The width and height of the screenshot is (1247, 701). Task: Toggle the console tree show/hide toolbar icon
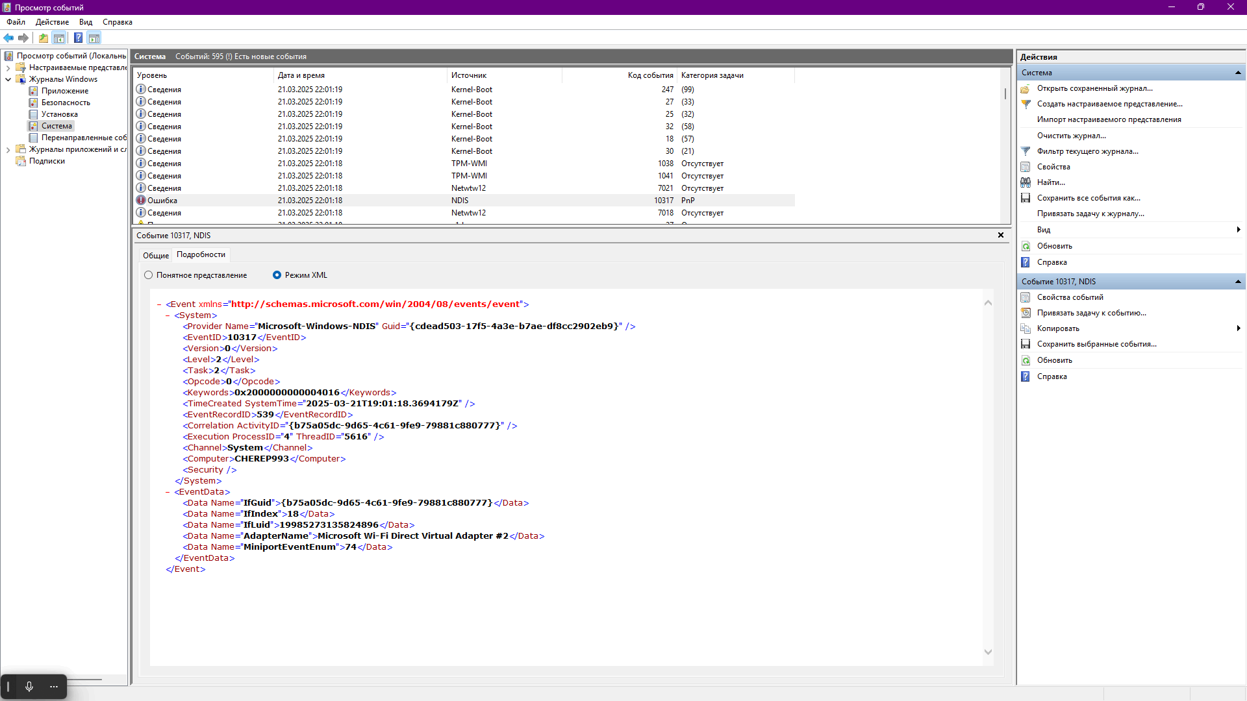click(x=59, y=38)
